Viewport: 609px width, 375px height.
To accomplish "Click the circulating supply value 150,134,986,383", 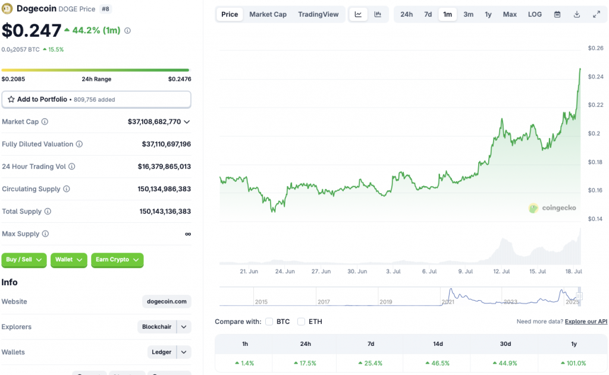I will [x=164, y=189].
